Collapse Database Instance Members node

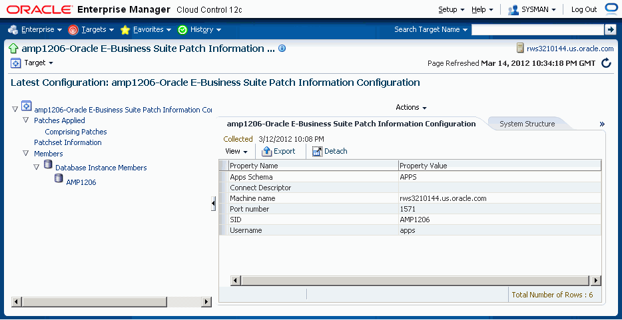coord(37,167)
